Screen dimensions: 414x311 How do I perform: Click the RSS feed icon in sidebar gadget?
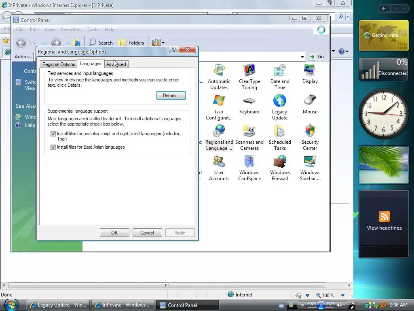(x=384, y=217)
